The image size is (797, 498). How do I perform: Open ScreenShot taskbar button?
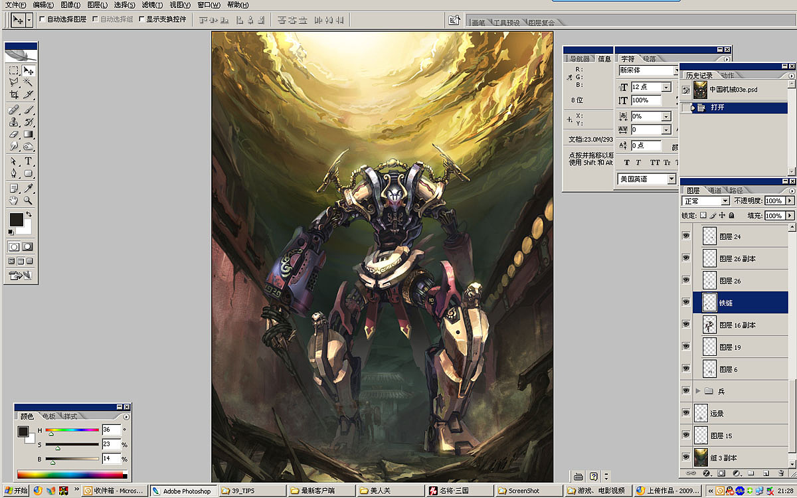(x=528, y=491)
